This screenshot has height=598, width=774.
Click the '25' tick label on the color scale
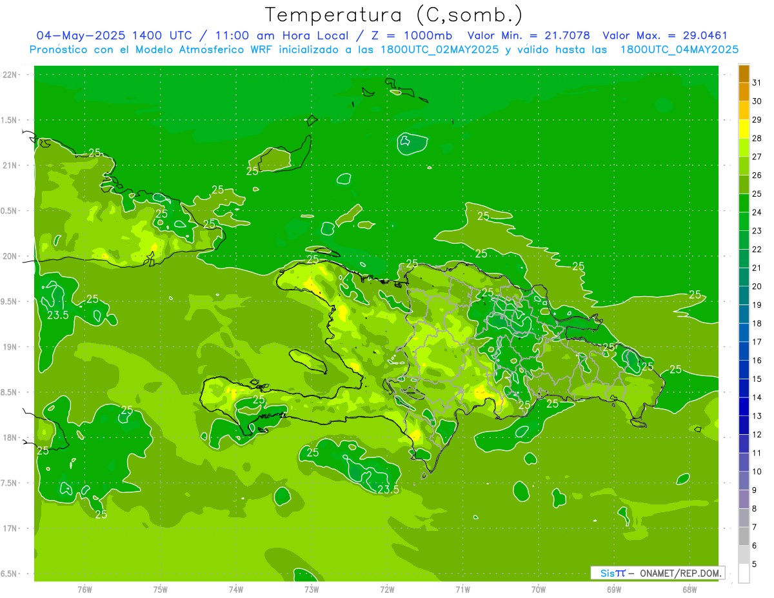(x=757, y=194)
